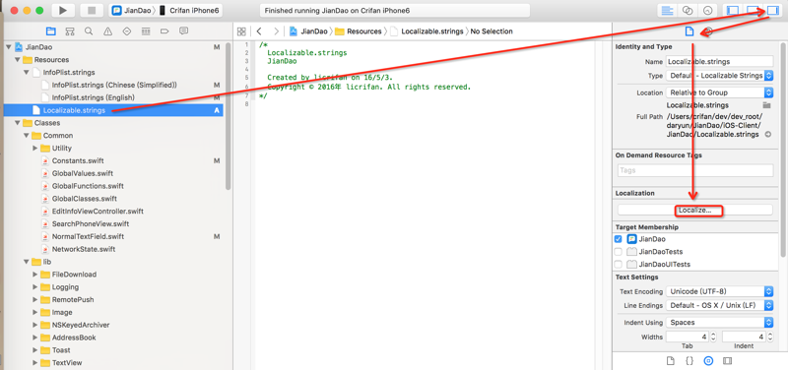Viewport: 788px width, 370px height.
Task: Show related items grid icon in editor
Action: point(241,31)
